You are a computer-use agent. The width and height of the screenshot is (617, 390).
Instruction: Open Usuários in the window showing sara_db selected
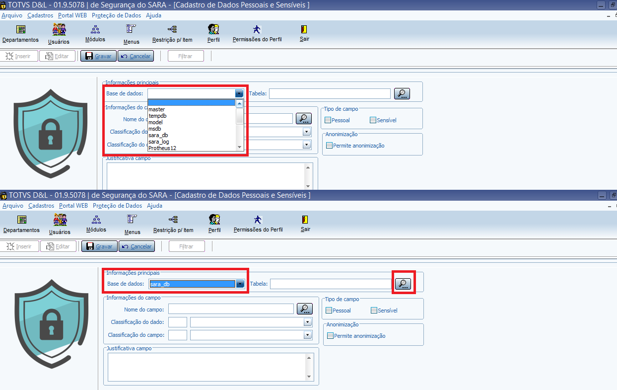60,225
